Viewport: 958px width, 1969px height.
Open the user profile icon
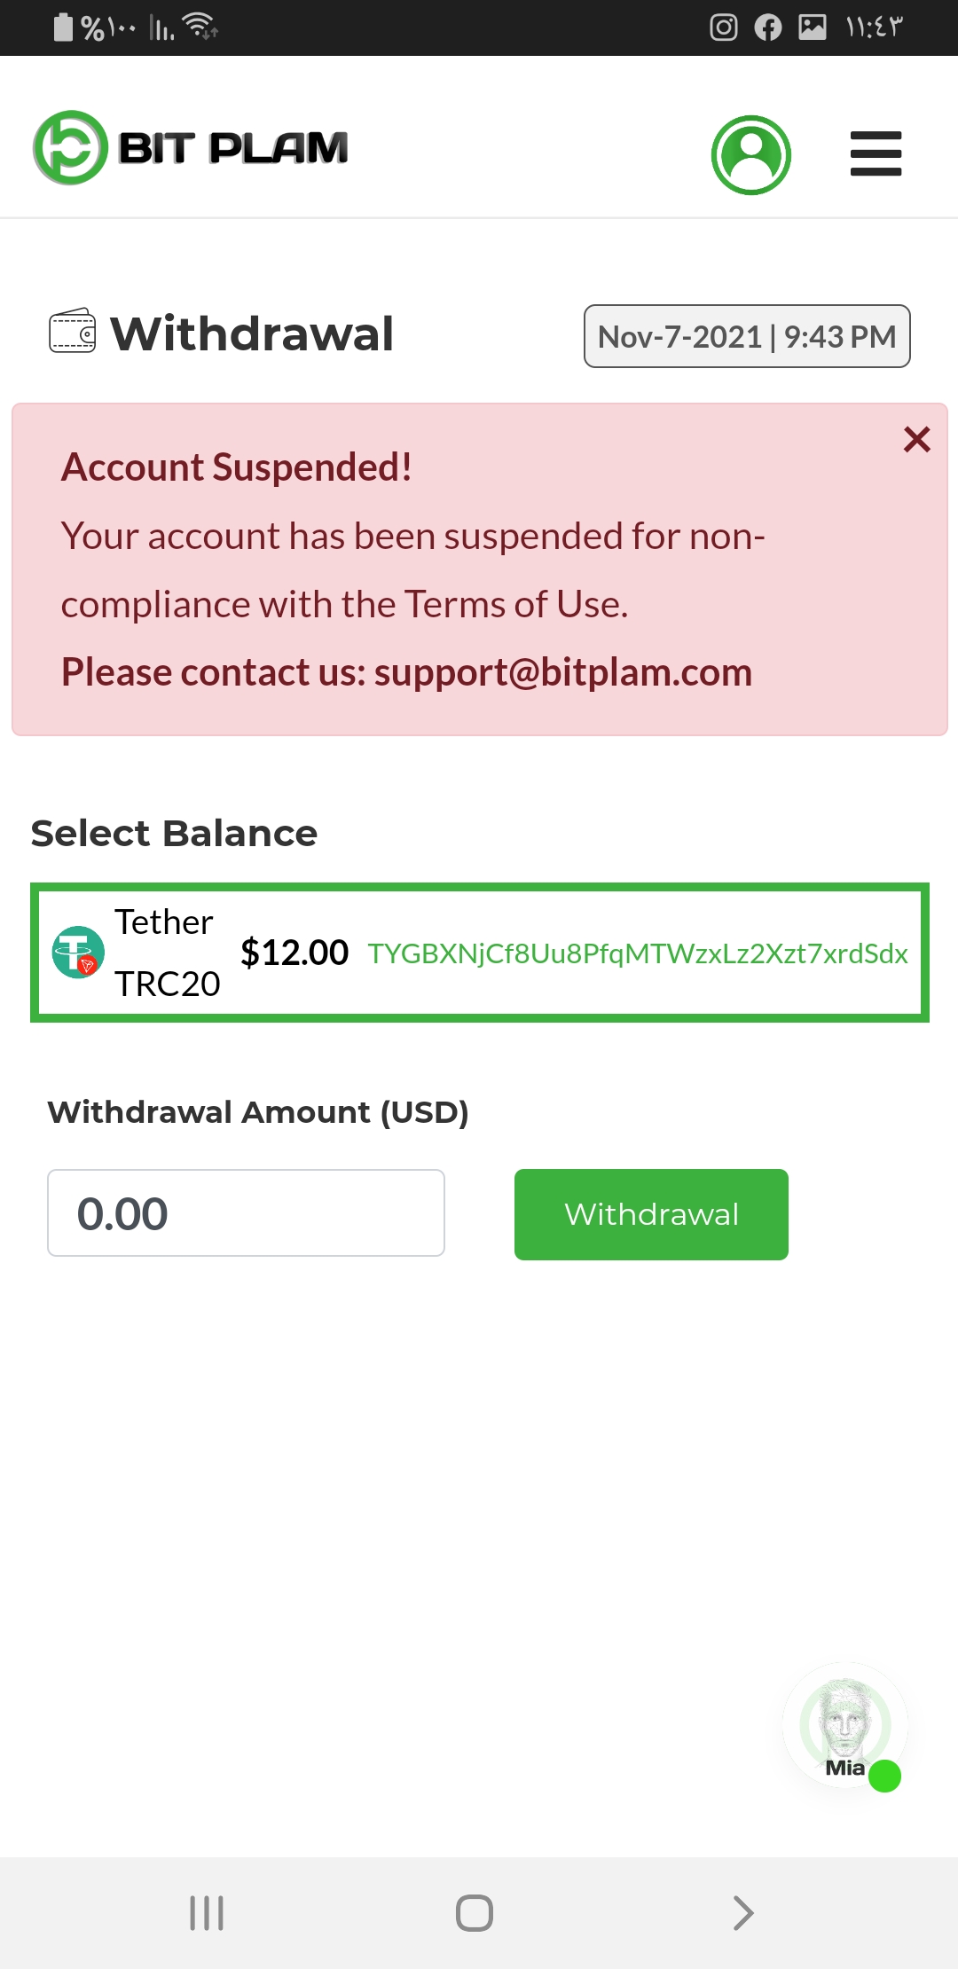750,154
